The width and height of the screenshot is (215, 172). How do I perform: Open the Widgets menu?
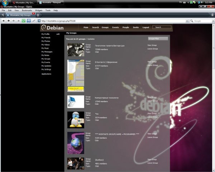pyautogui.click(x=39, y=10)
